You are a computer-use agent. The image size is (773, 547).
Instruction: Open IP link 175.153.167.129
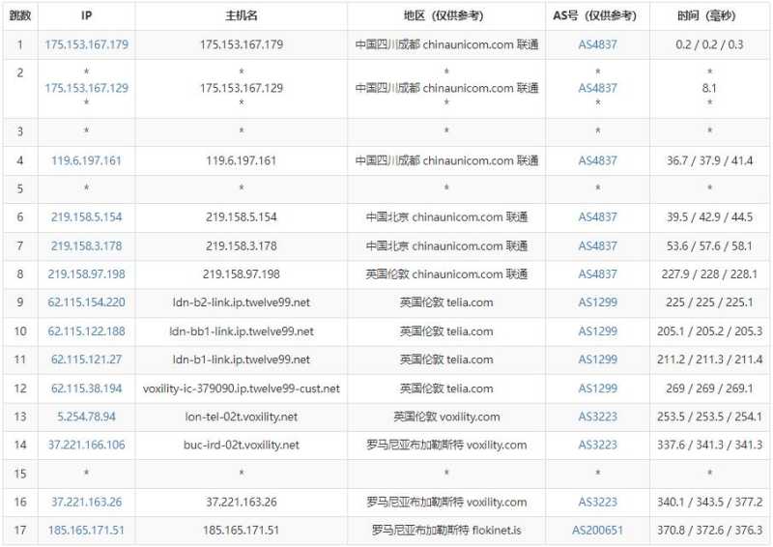86,88
